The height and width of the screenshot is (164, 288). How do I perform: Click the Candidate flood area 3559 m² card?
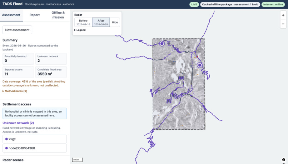tap(51, 72)
